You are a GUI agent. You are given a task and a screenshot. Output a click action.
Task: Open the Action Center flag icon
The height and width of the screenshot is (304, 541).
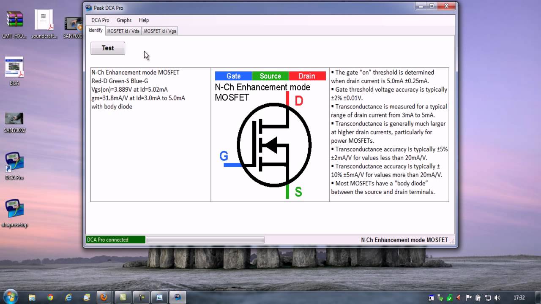pyautogui.click(x=469, y=298)
